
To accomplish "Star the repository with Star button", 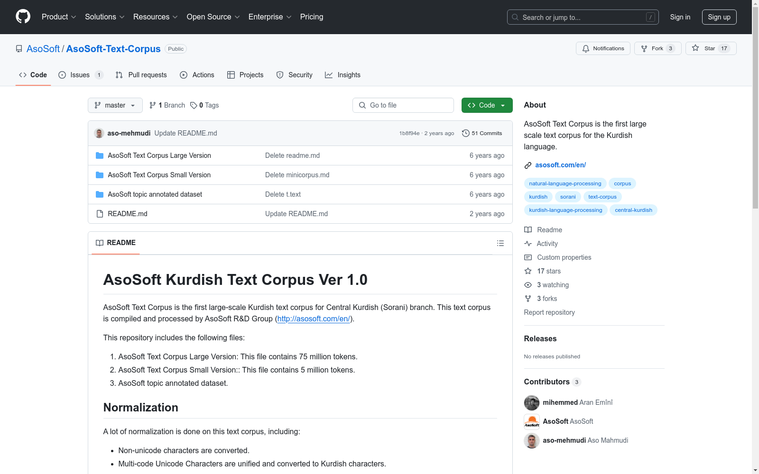I will pyautogui.click(x=711, y=48).
